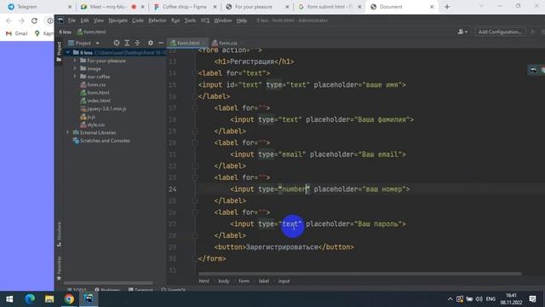This screenshot has height=307, width=545.
Task: Hide the Project panel with minus icon
Action: coord(161,43)
